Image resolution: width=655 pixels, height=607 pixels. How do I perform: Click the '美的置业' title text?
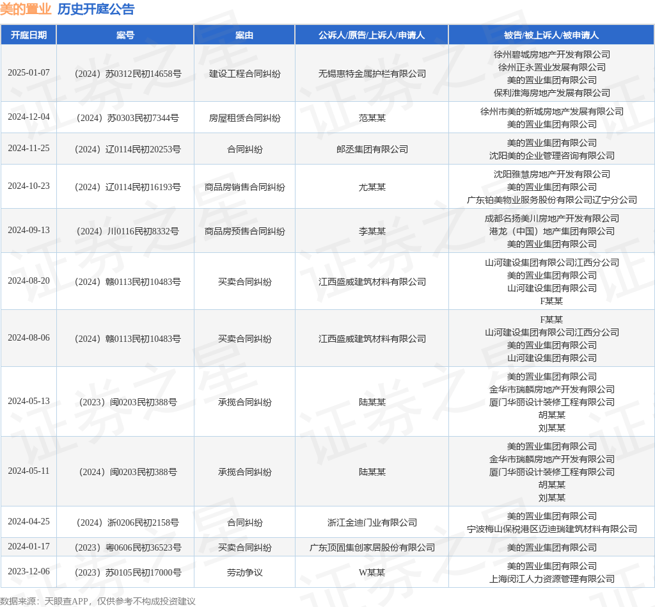[x=26, y=9]
